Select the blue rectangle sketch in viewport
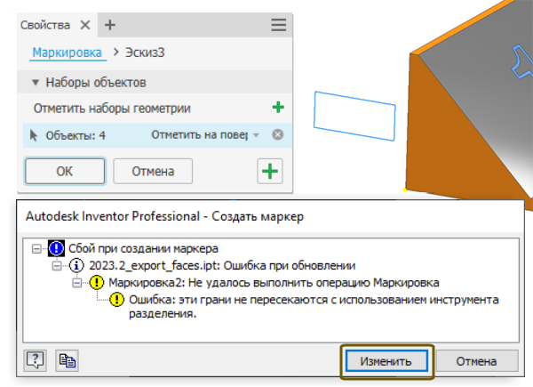 click(354, 116)
